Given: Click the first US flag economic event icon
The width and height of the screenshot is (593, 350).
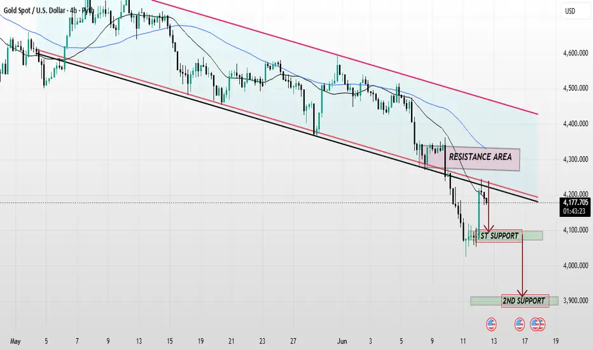Looking at the screenshot, I should point(491,325).
